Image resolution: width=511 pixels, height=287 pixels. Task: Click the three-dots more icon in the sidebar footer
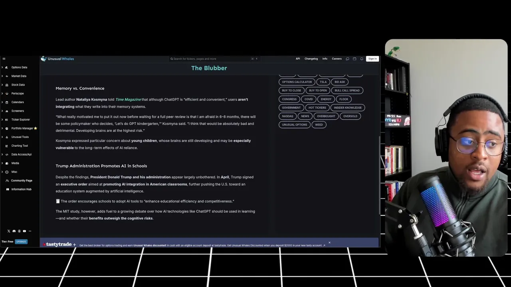30,231
